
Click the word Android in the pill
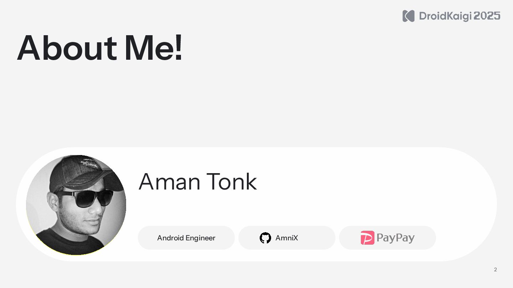click(171, 238)
